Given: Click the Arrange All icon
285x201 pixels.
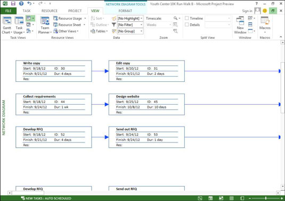Looking at the screenshot, I should click(250, 24).
